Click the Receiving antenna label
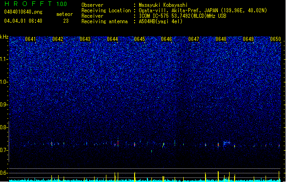Image resolution: width=286 pixels, height=182 pixels. 105,21
